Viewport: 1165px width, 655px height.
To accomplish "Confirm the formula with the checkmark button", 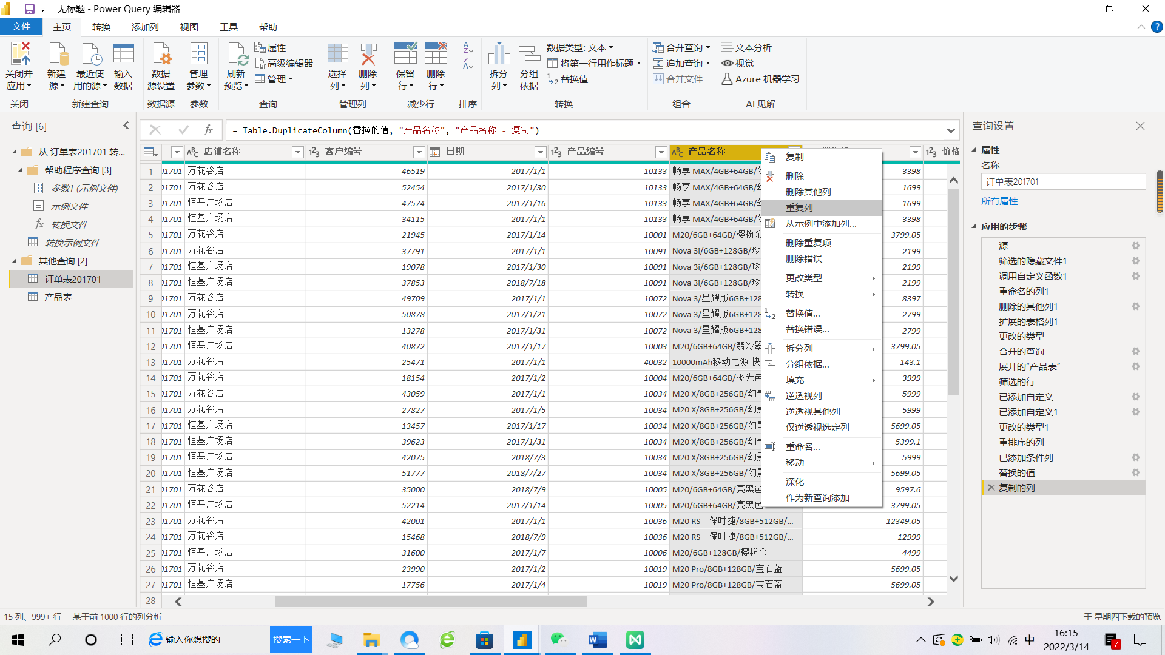I will [183, 130].
